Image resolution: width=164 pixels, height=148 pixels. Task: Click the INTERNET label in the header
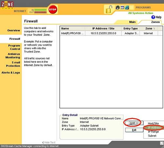[20, 11]
